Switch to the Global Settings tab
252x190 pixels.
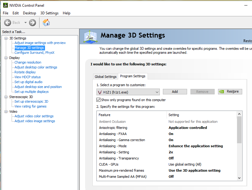[106, 77]
